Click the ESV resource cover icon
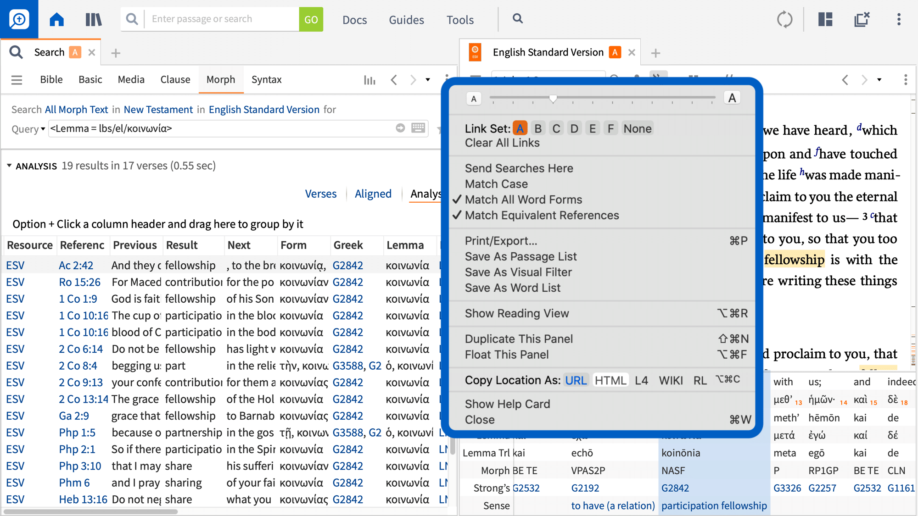This screenshot has height=516, width=918. pos(475,52)
